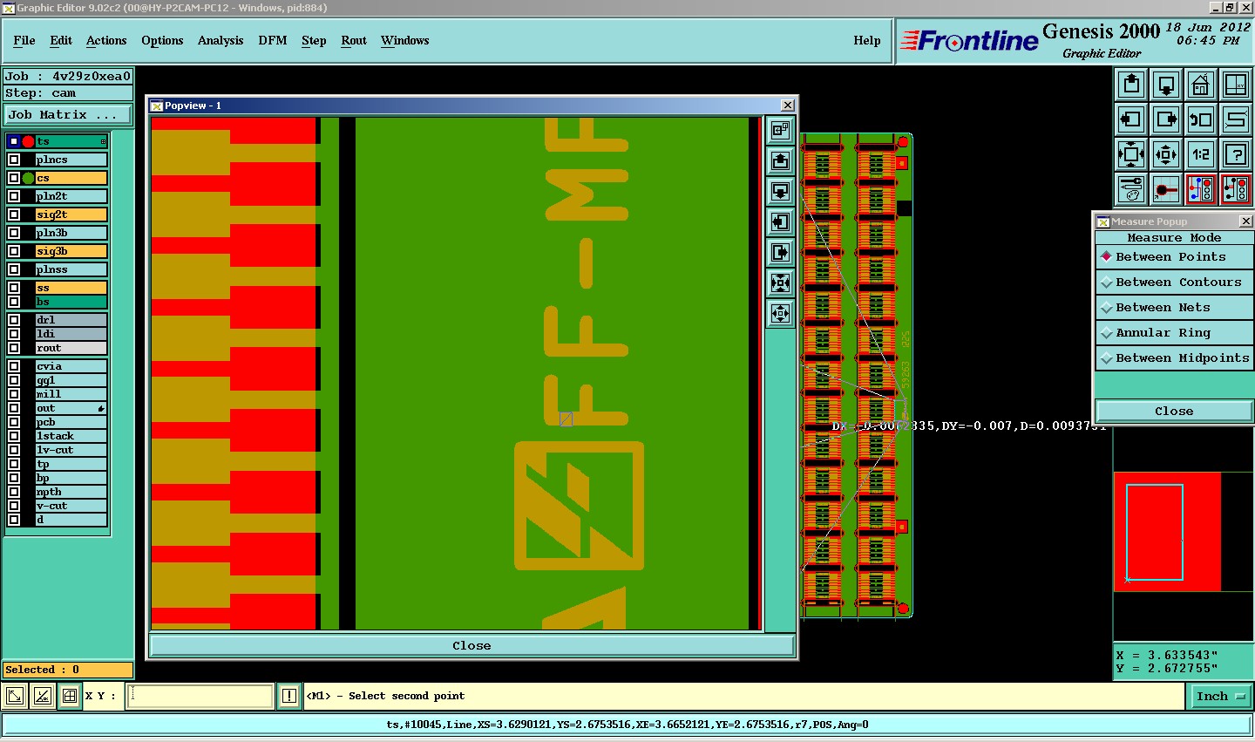
Task: Open the Inch units dropdown
Action: click(x=1220, y=696)
